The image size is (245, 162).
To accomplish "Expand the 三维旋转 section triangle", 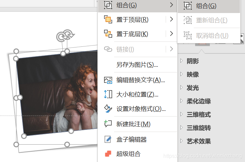I will pyautogui.click(x=181, y=128).
